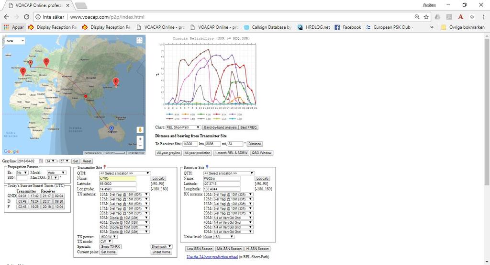
Task: Click the All-year grayline button
Action: click(x=168, y=153)
